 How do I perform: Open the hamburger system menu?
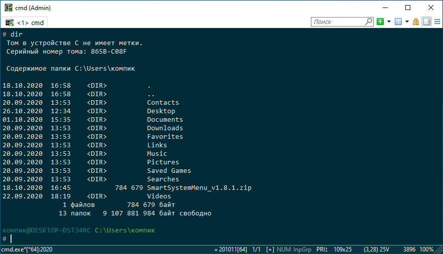tap(436, 22)
